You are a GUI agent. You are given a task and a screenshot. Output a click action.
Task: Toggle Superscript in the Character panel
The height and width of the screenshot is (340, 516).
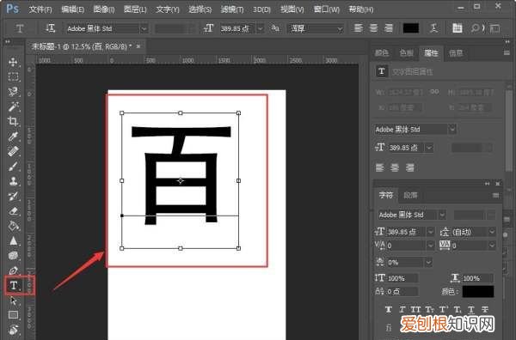coord(443,309)
